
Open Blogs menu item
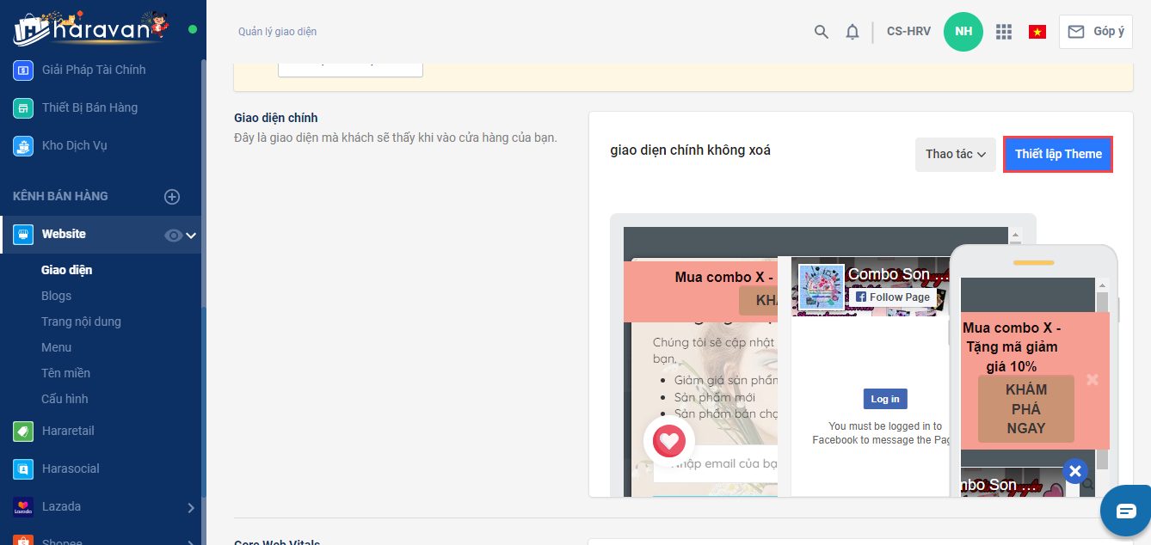[57, 296]
